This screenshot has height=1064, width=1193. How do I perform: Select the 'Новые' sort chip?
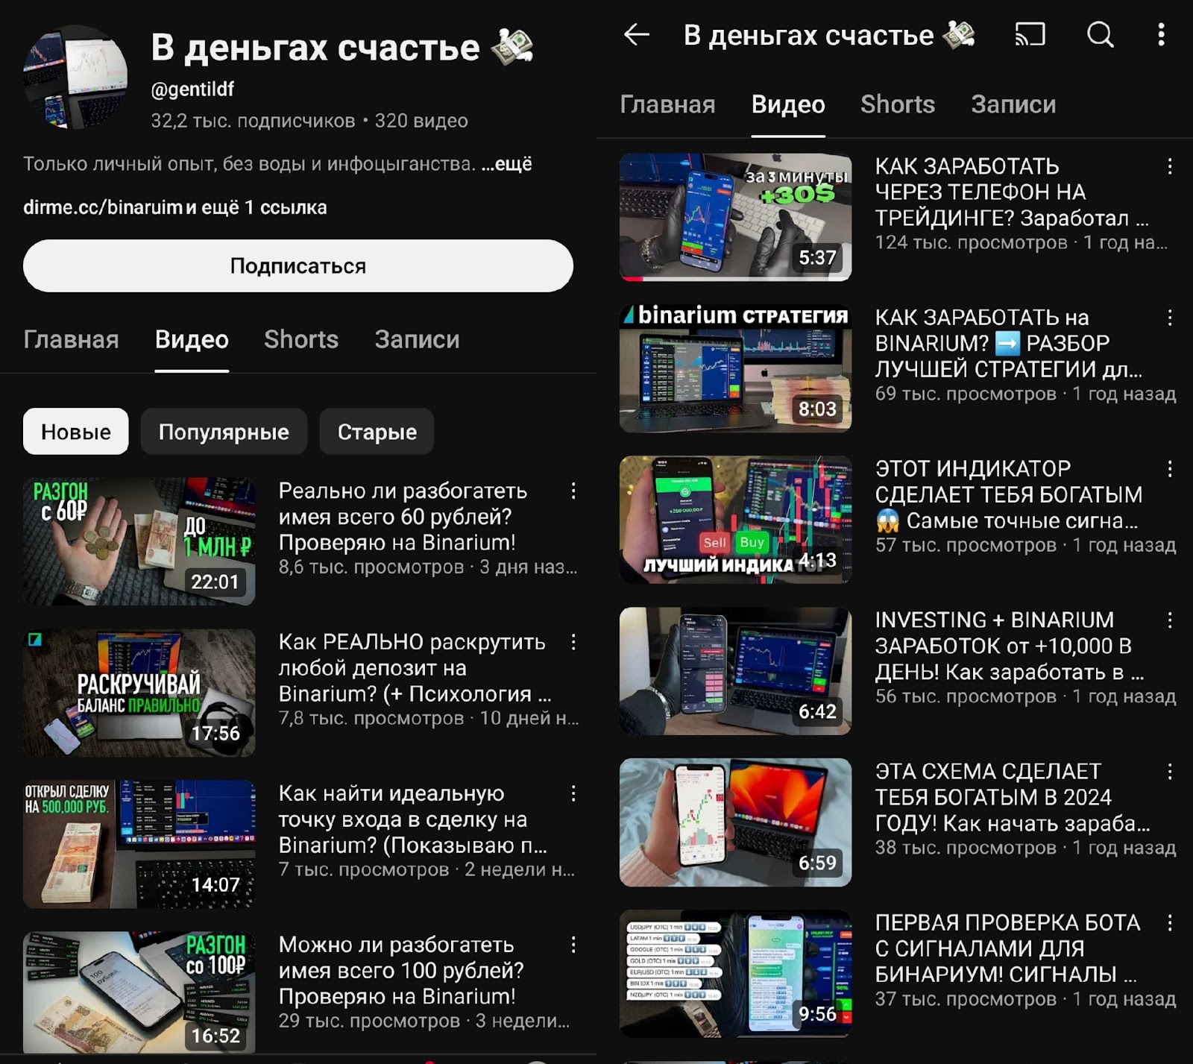point(75,432)
